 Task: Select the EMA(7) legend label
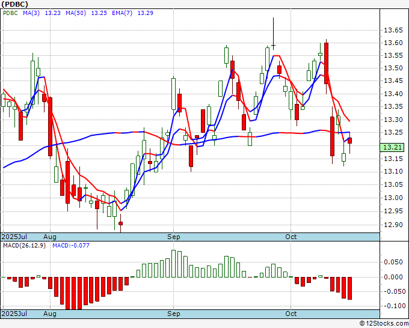(x=122, y=13)
